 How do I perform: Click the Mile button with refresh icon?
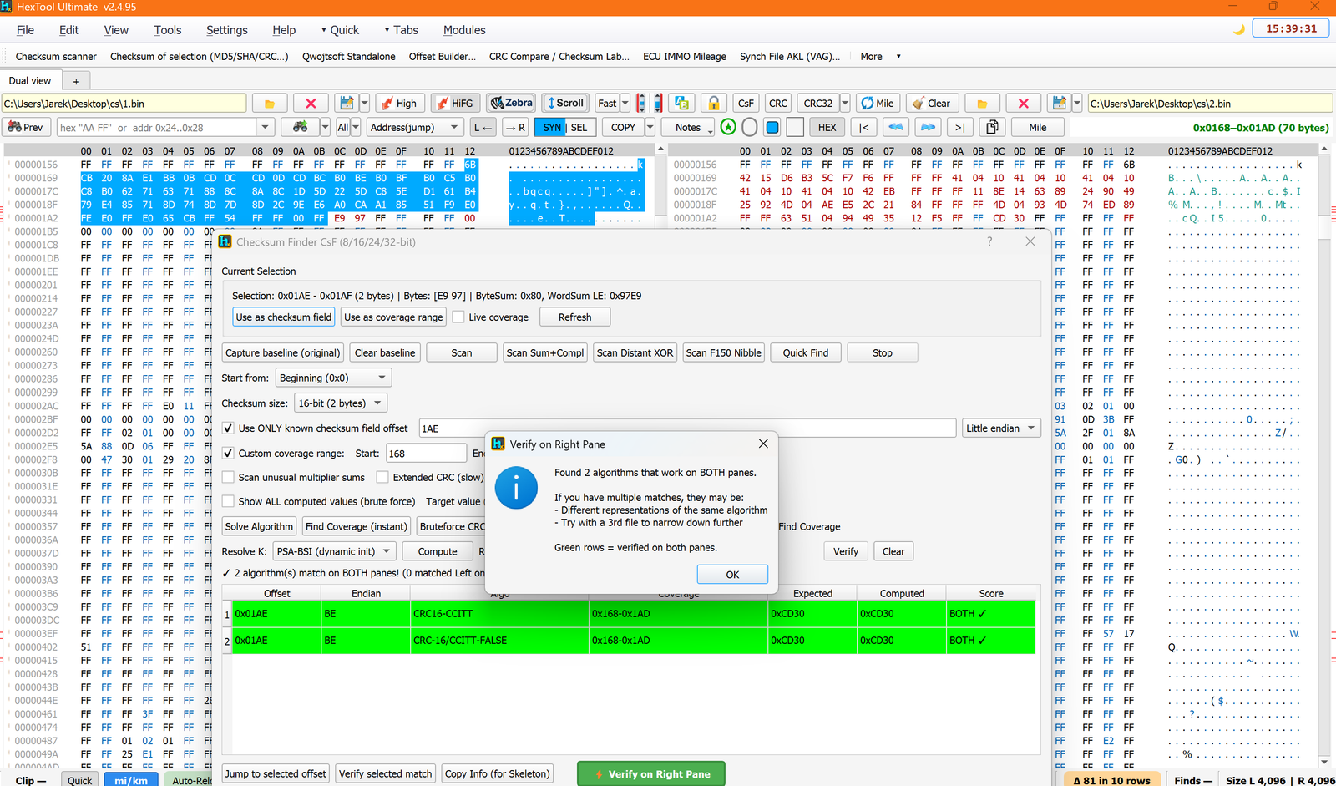[x=878, y=104]
